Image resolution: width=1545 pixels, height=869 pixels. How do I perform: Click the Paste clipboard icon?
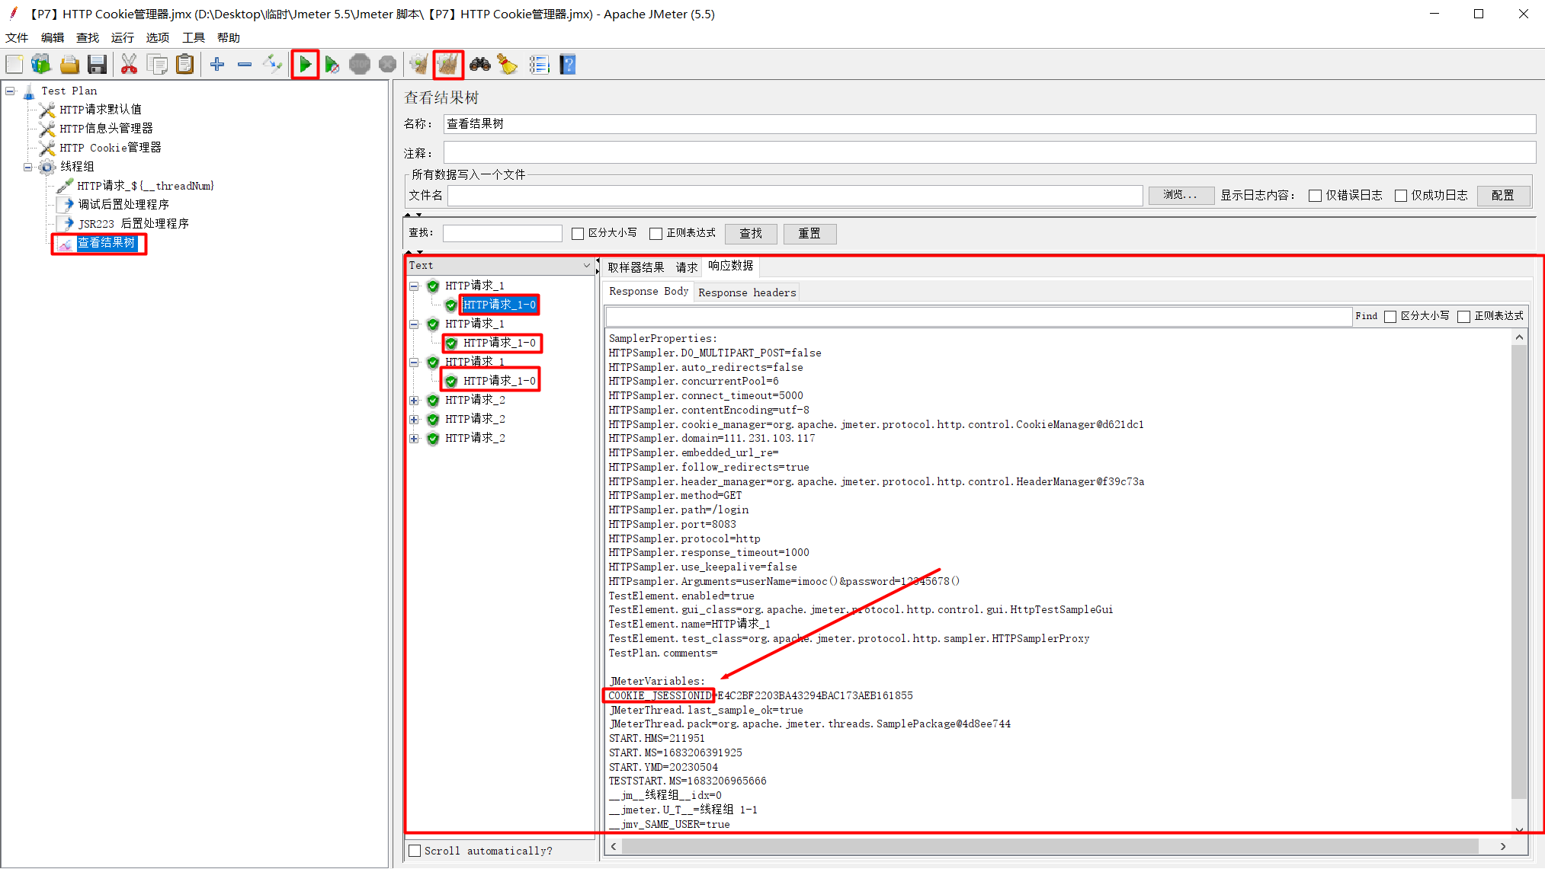[x=185, y=65]
